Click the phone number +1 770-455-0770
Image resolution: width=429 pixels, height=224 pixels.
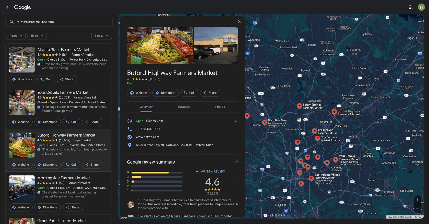pyautogui.click(x=148, y=129)
